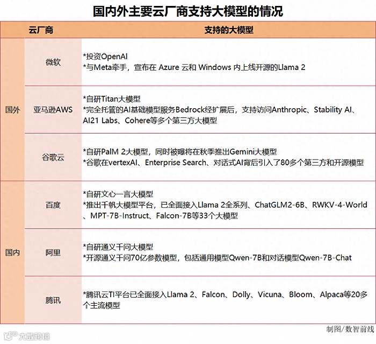Image resolution: width=376 pixels, height=344 pixels.
Task: Click the line *投资OpenAI
Action: tap(105, 57)
